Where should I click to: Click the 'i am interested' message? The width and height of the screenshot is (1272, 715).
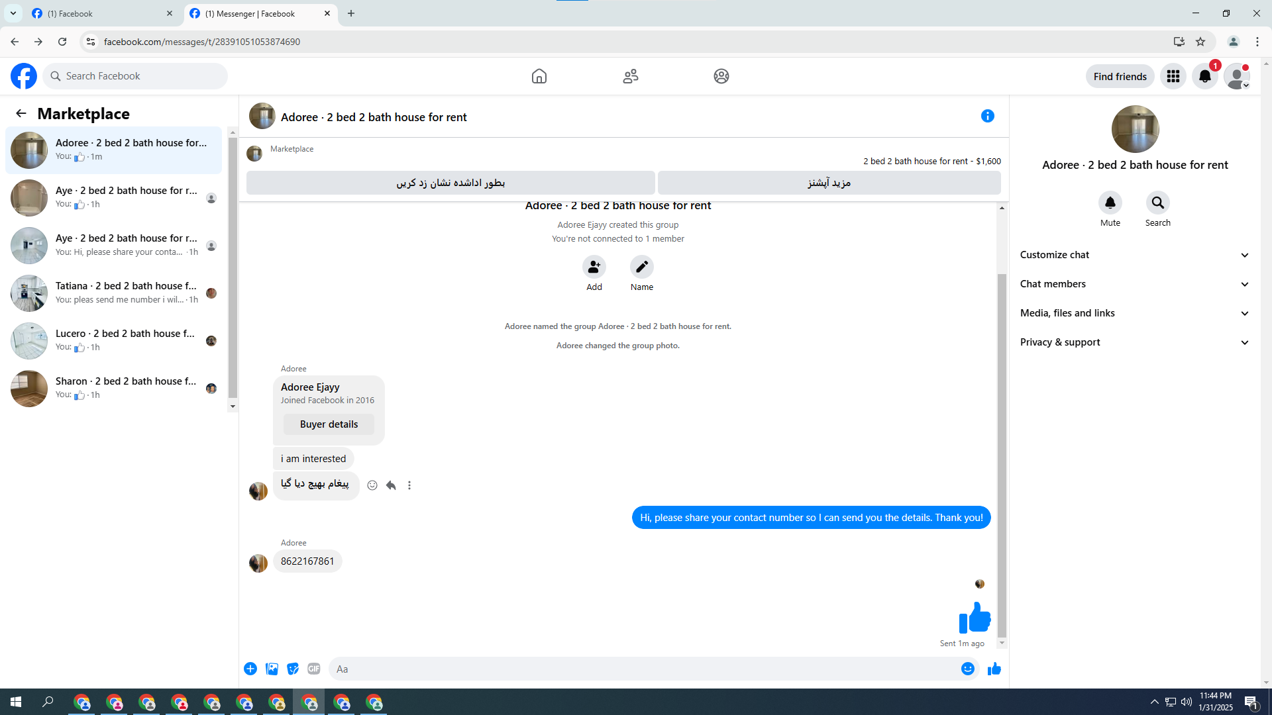[x=313, y=459]
